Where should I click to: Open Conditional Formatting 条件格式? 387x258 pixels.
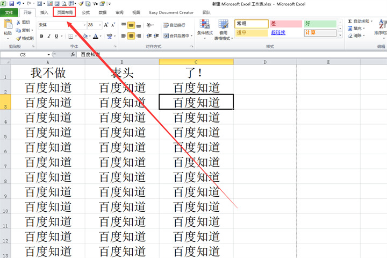205,30
